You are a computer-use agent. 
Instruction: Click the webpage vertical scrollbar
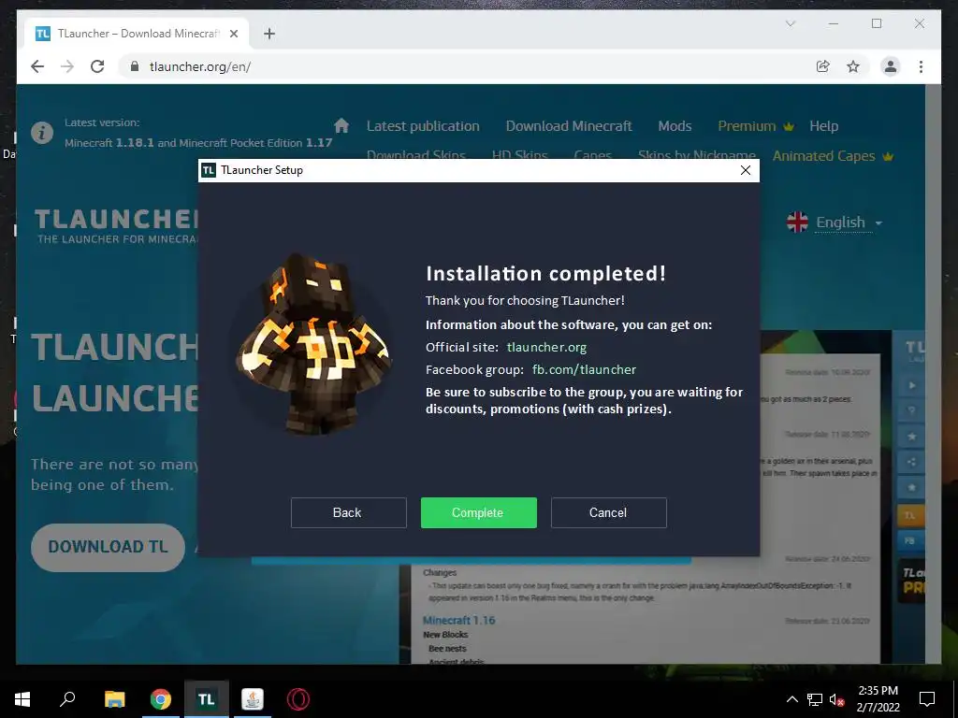(933, 374)
